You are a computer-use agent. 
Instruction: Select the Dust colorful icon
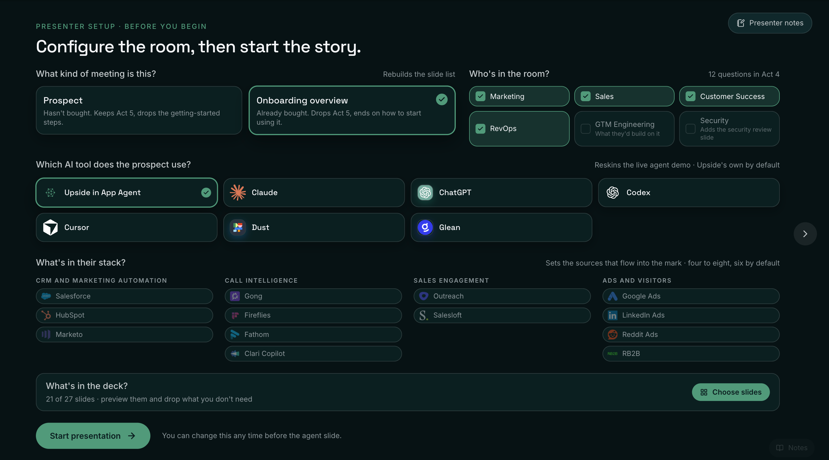(x=238, y=227)
